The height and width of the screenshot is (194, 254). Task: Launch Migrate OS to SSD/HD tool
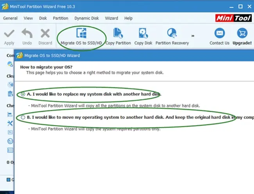pyautogui.click(x=81, y=37)
